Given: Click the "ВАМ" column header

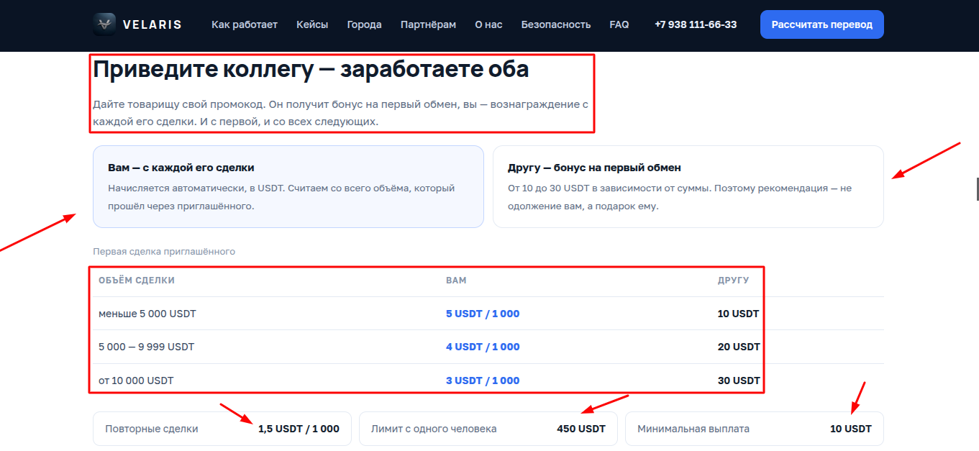Looking at the screenshot, I should coord(456,281).
